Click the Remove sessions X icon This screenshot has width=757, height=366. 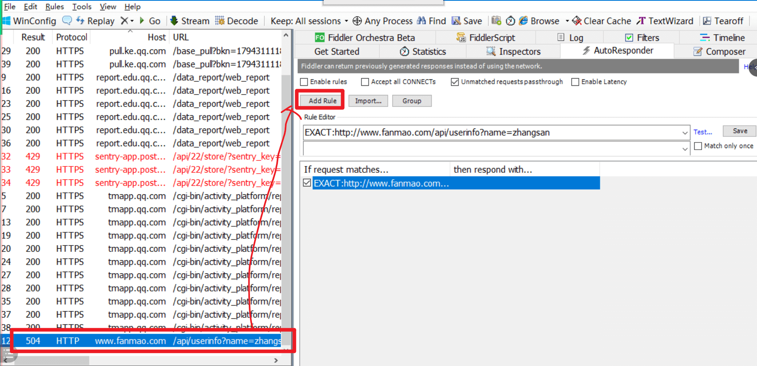tap(124, 21)
